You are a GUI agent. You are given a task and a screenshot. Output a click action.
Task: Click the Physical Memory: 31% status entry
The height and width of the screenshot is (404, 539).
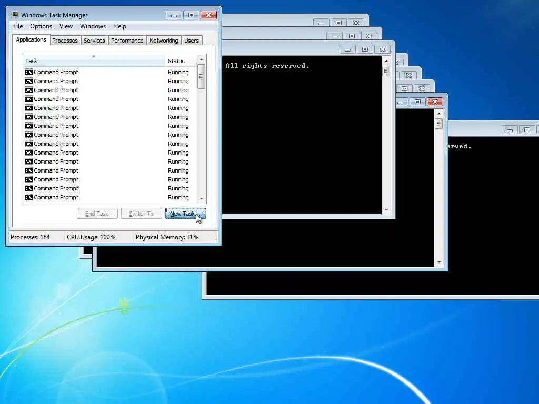coord(167,237)
